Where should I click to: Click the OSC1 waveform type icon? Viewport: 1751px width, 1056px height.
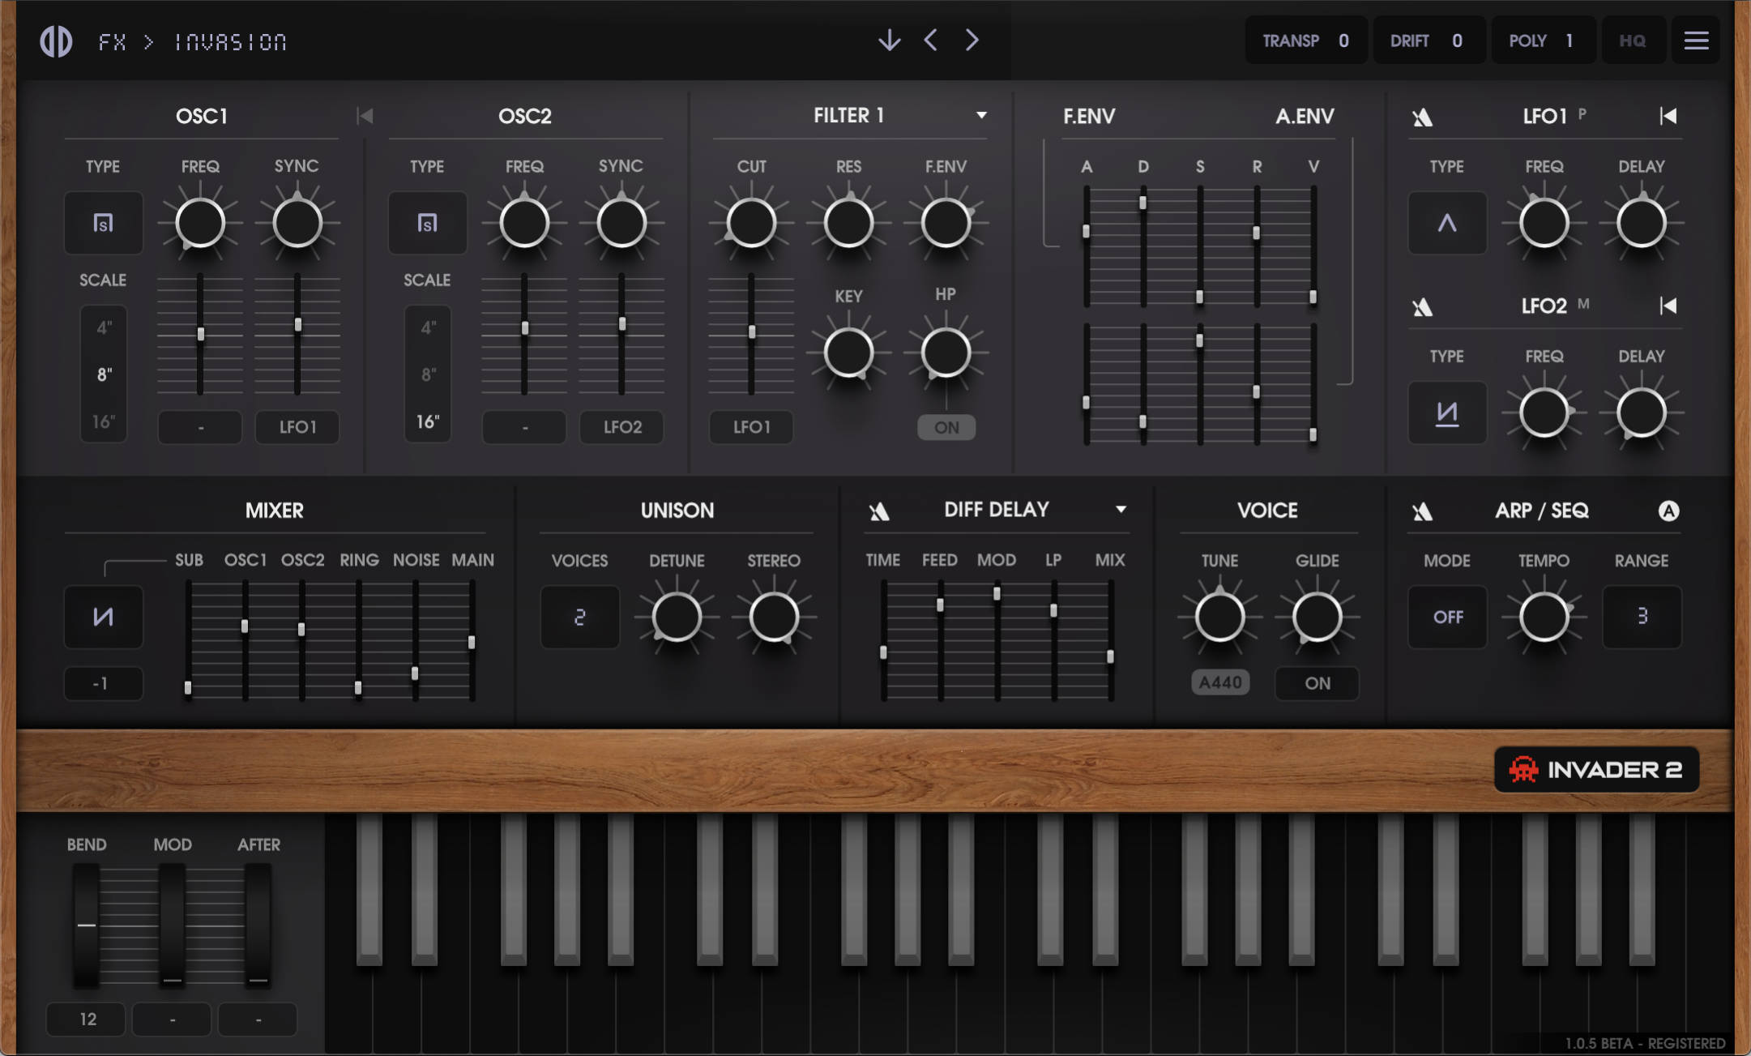(103, 223)
